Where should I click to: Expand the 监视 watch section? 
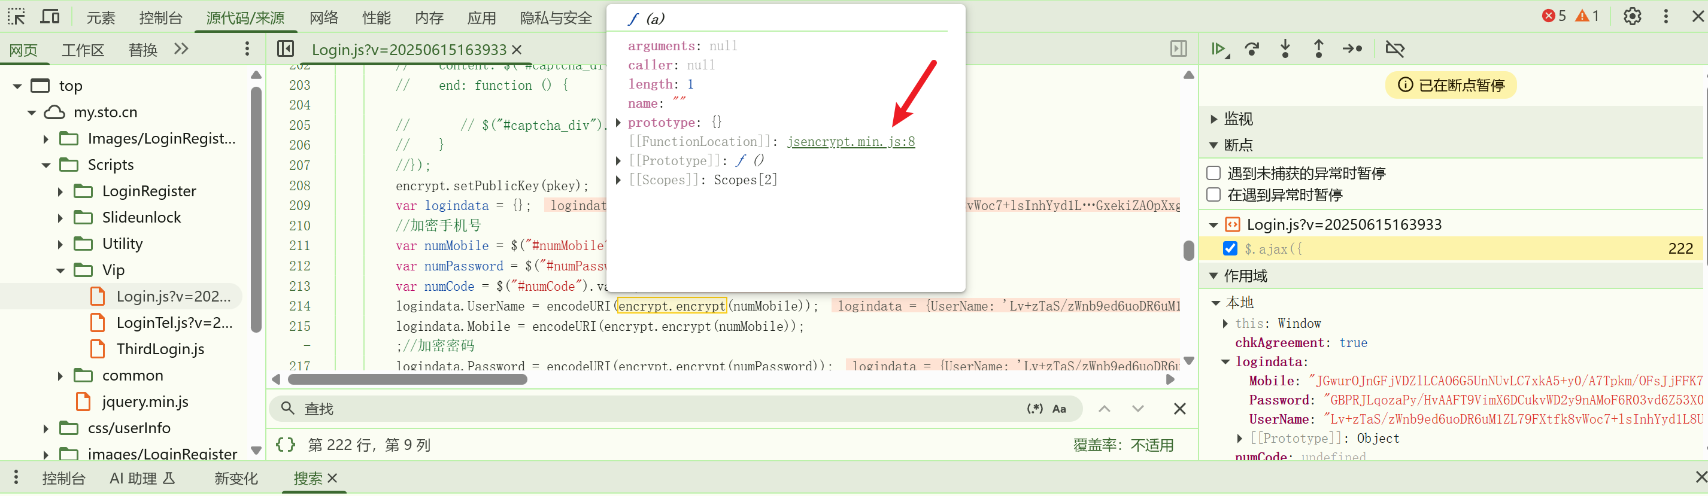click(1214, 119)
